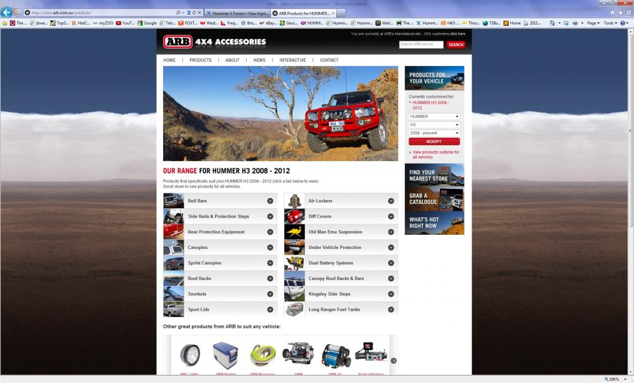Expand Old Man Emu Suspension section
The width and height of the screenshot is (634, 383).
click(391, 232)
